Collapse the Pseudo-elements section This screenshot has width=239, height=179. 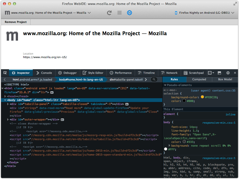point(165,85)
